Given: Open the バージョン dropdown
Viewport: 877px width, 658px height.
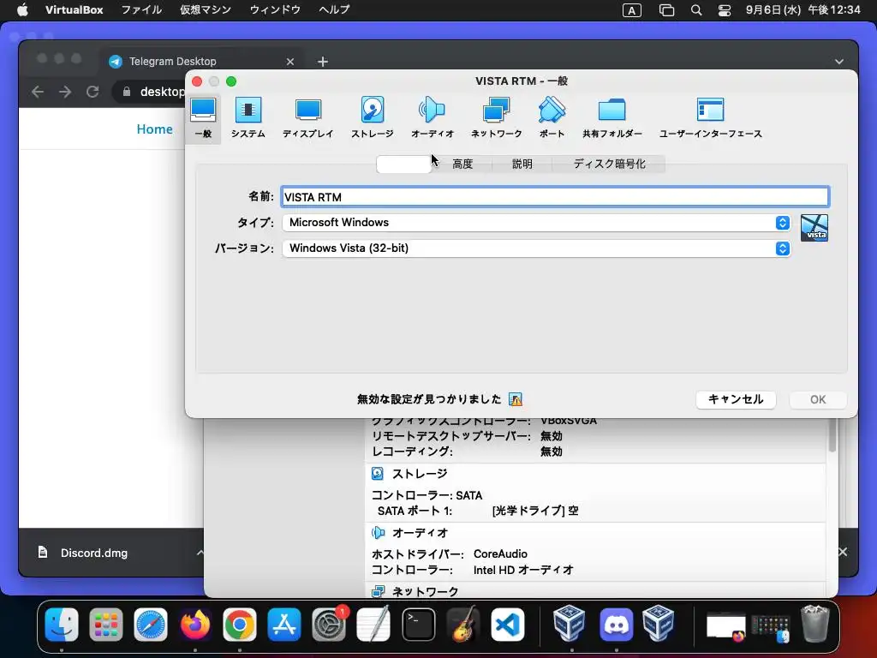Looking at the screenshot, I should coord(536,248).
